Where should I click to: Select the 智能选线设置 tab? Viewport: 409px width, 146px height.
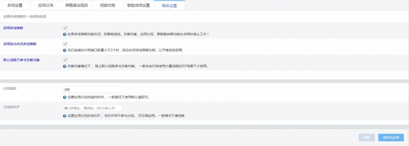tap(138, 5)
